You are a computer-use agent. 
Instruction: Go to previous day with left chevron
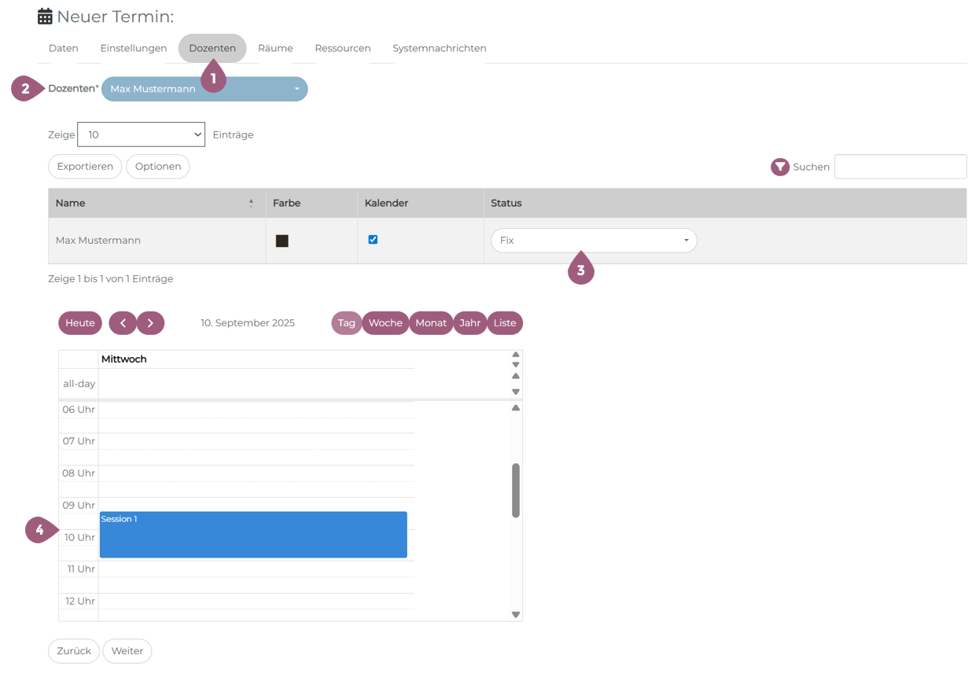[123, 323]
